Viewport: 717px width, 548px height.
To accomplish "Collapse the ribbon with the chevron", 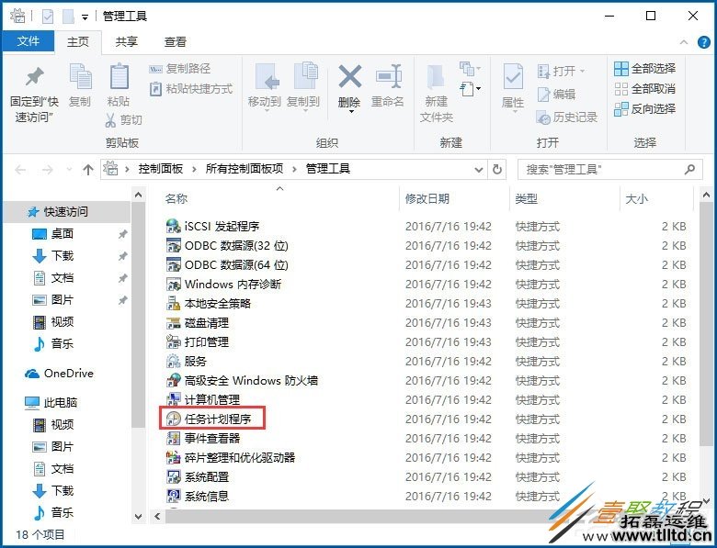I will click(684, 42).
